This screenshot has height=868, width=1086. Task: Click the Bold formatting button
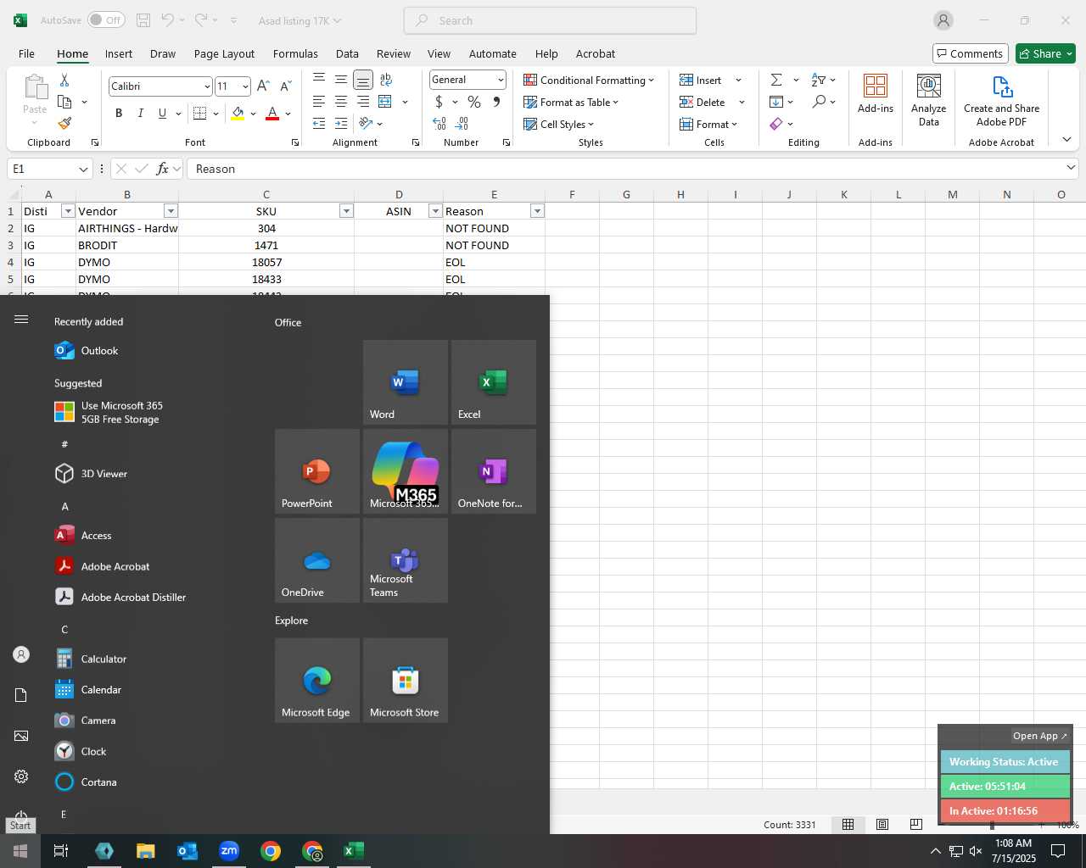click(119, 113)
